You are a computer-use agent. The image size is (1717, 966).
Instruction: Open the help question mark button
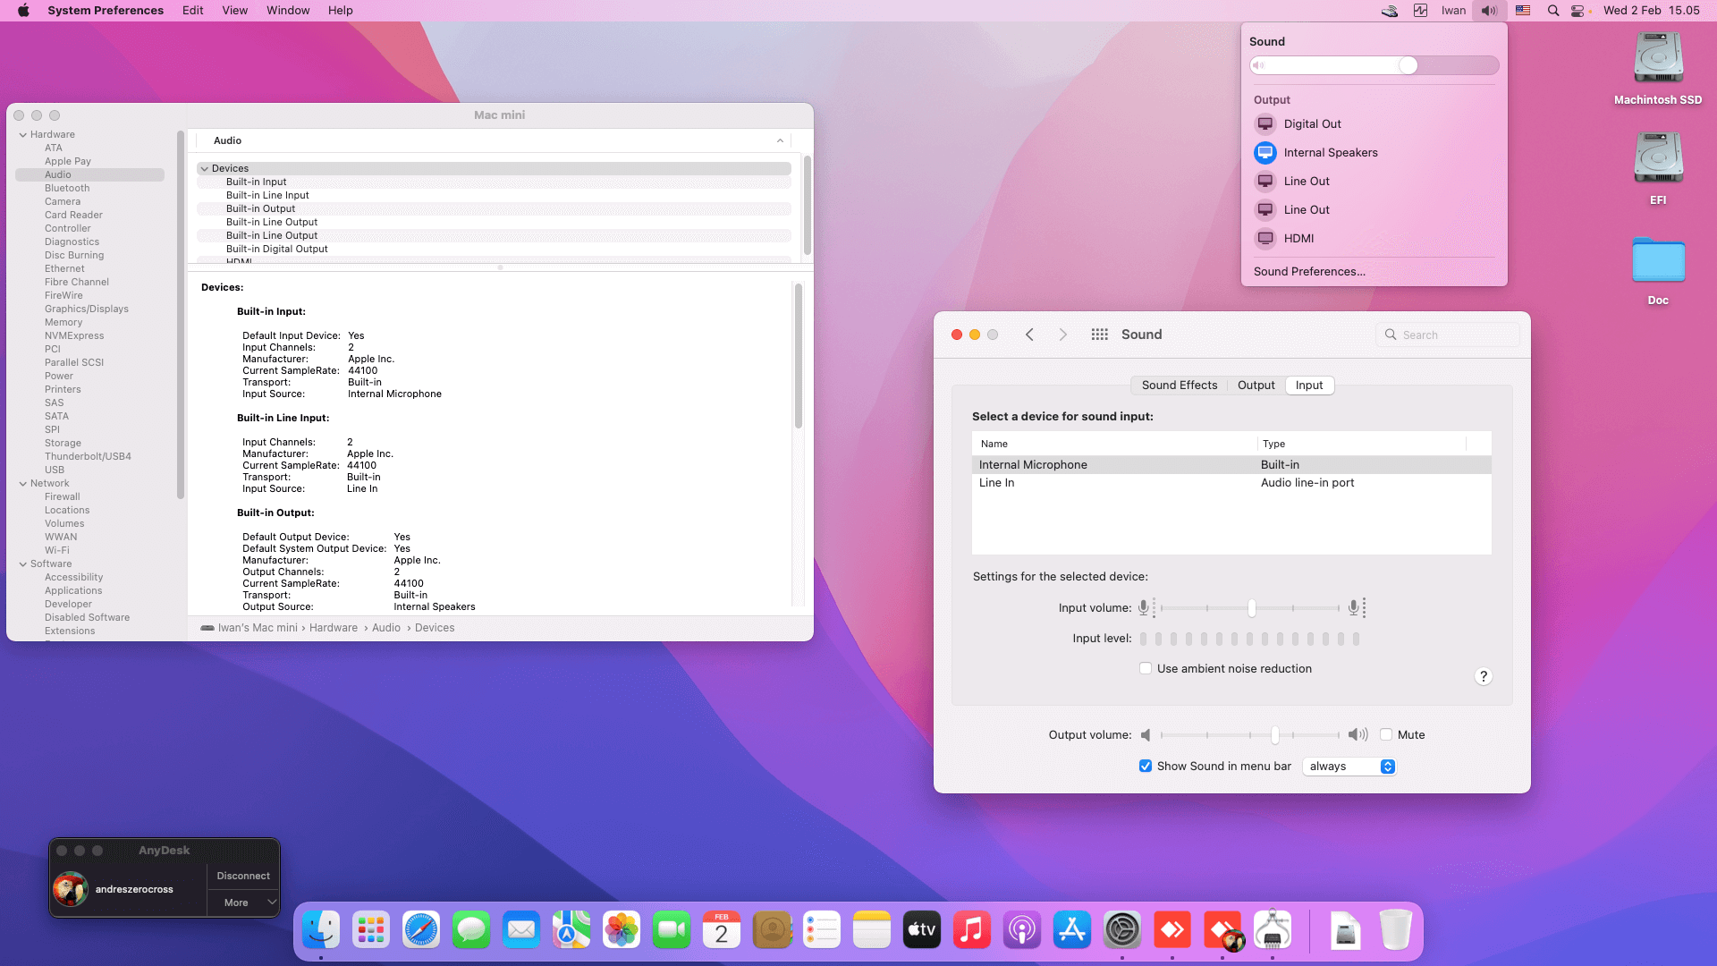1483,677
